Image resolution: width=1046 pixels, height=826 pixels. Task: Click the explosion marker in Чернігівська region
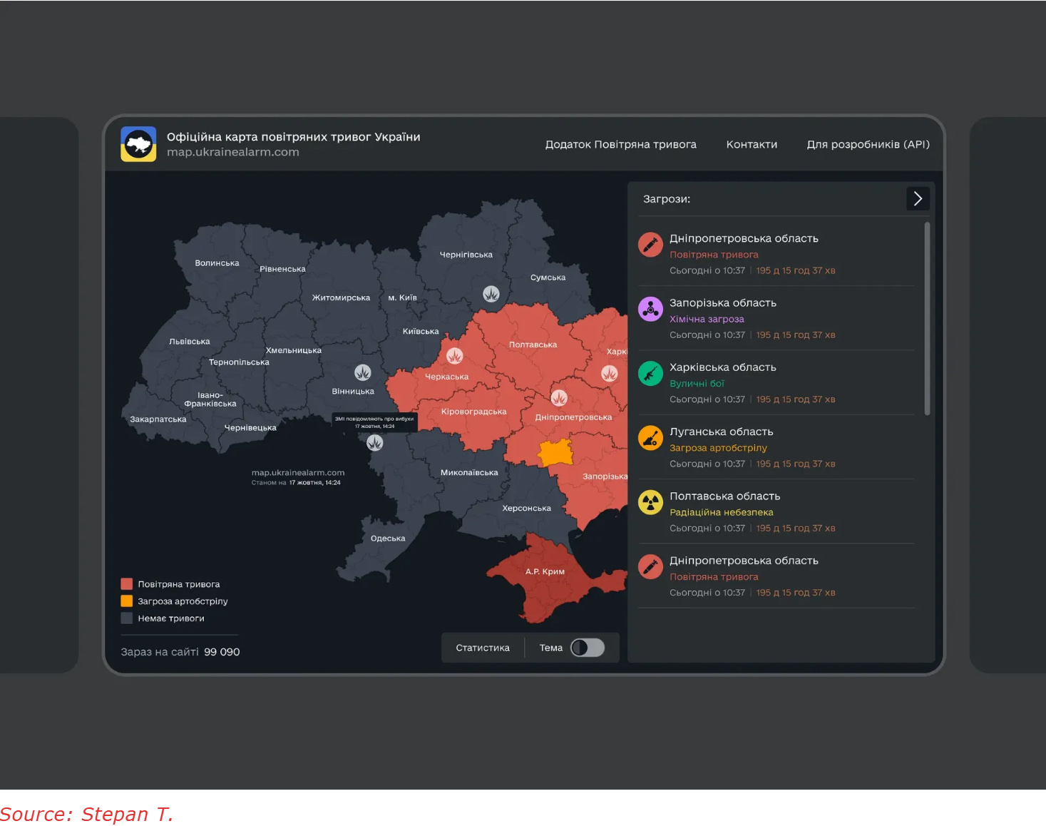click(491, 293)
